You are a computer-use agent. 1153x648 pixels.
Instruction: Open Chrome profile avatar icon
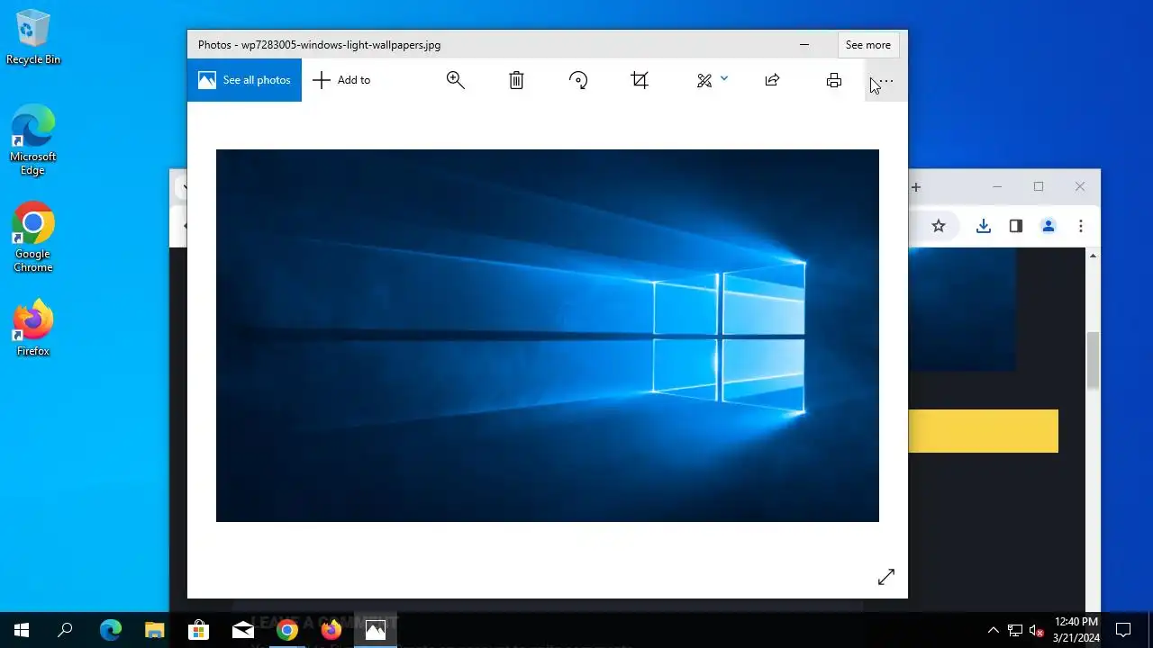click(x=1049, y=226)
